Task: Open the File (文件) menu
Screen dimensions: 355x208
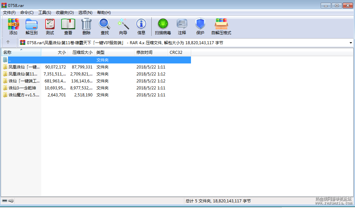Action: click(9, 12)
